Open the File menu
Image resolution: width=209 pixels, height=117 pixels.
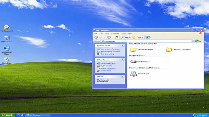(96, 33)
